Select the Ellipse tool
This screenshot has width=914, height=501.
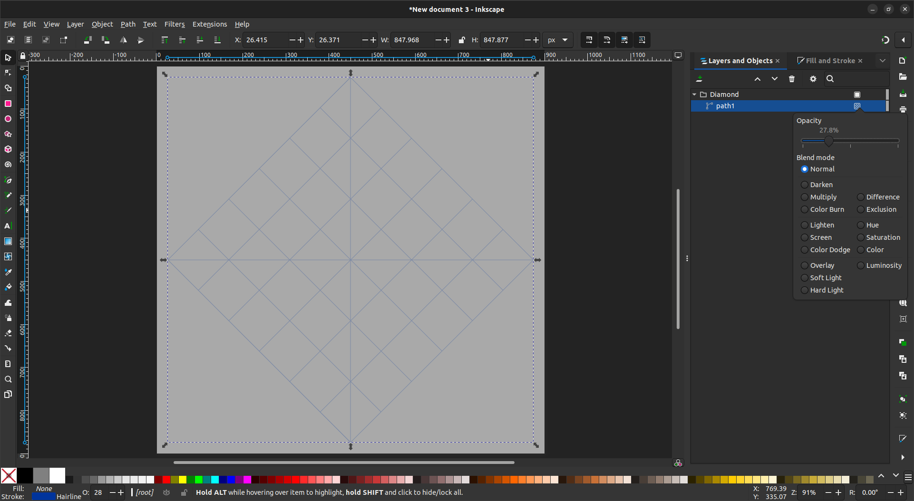pyautogui.click(x=8, y=119)
